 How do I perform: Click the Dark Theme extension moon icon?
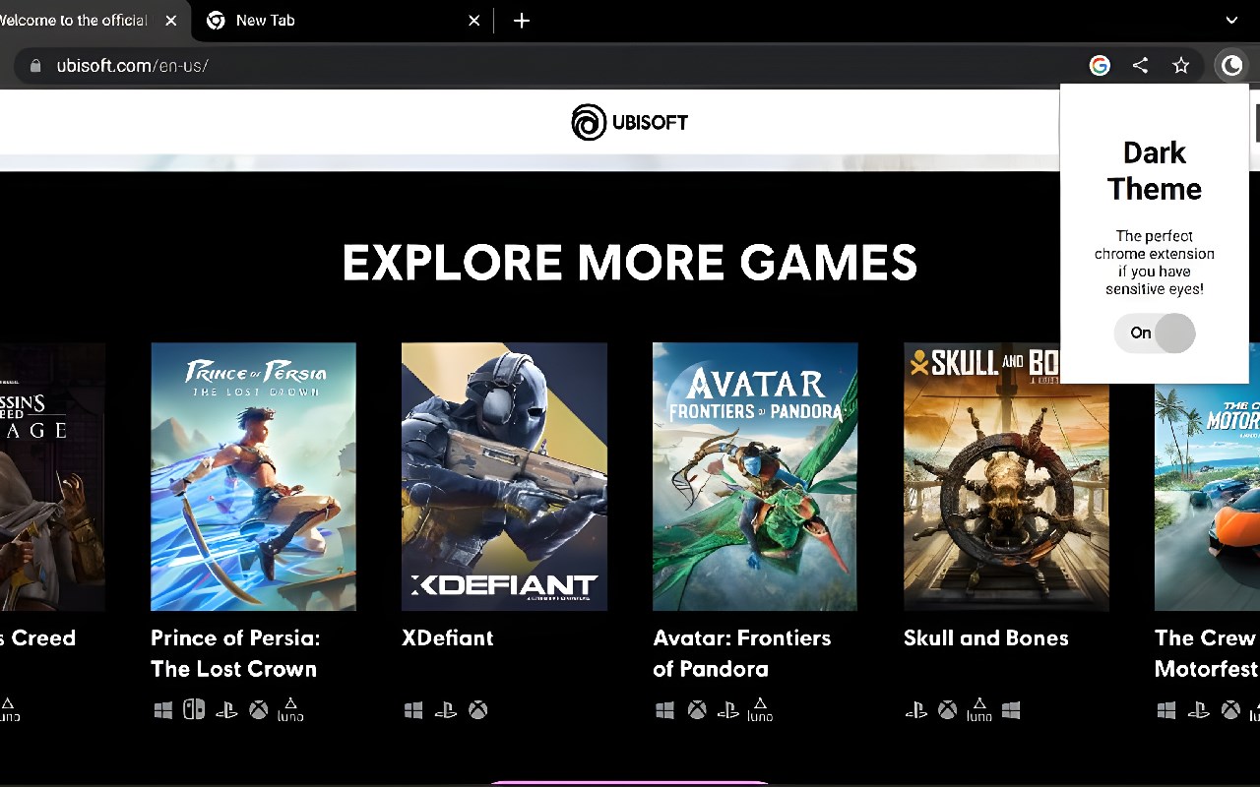coord(1231,66)
